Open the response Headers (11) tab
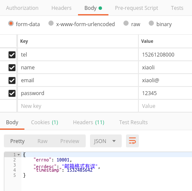The image size is (192, 191). (x=89, y=122)
